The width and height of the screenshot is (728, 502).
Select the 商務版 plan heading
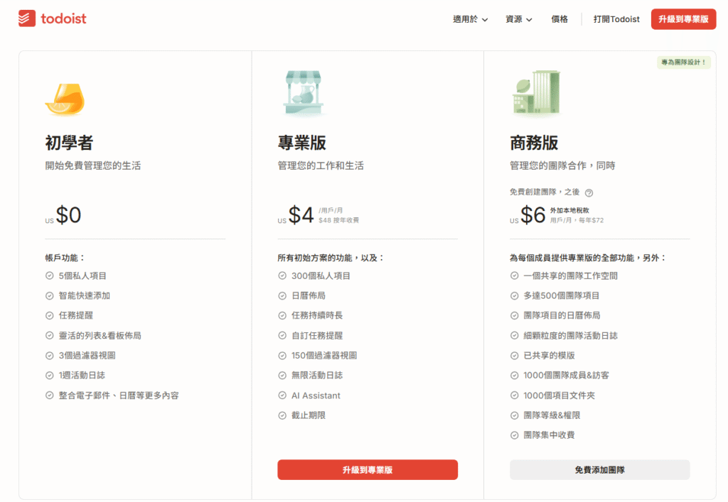click(534, 143)
